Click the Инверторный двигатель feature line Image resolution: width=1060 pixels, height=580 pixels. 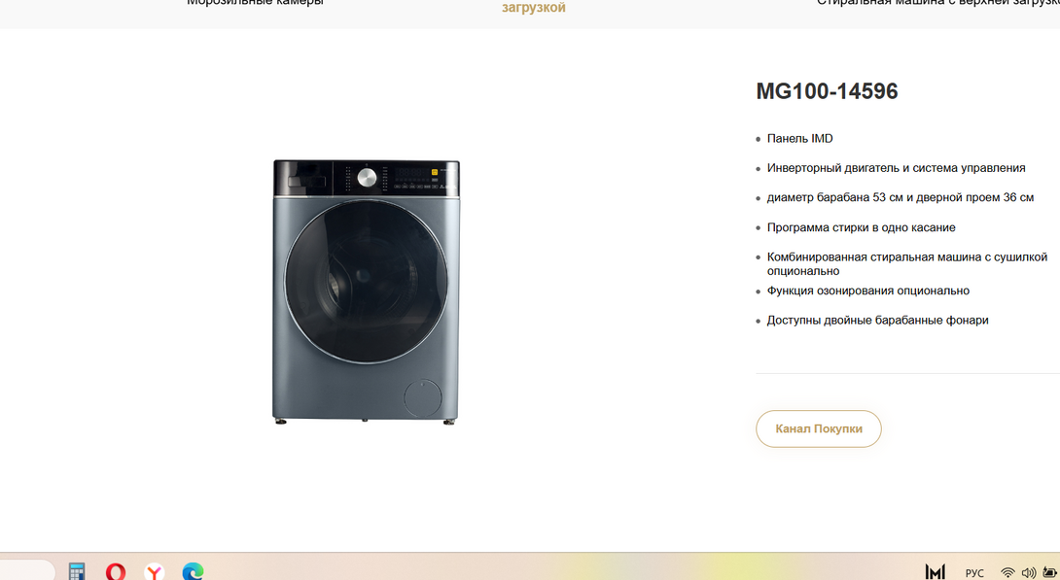[x=896, y=168]
